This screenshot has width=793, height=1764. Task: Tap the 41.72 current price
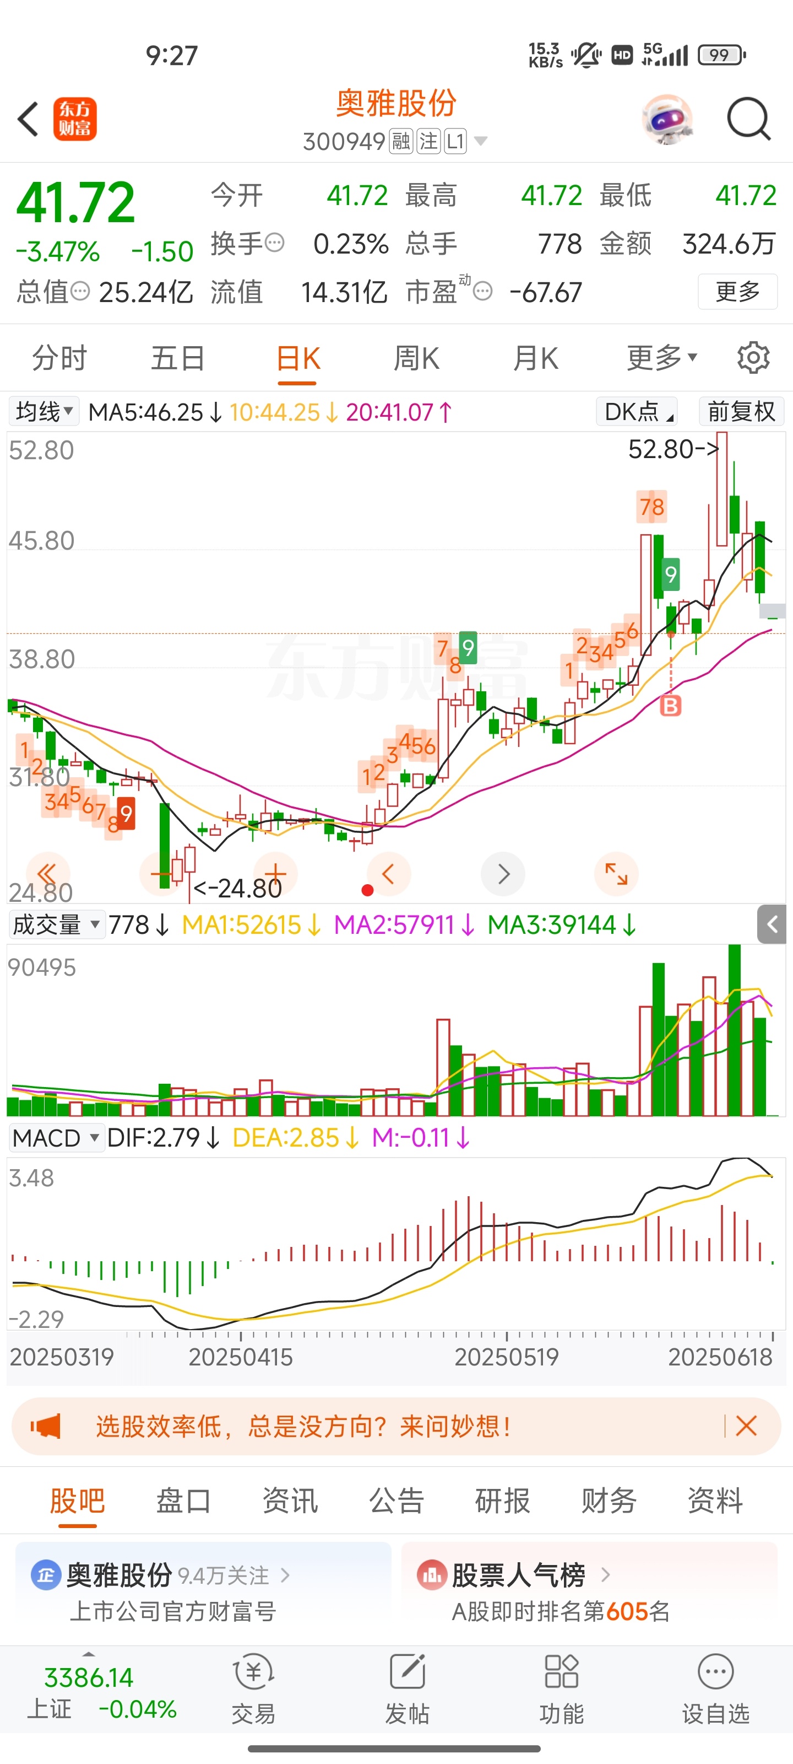[x=75, y=202]
